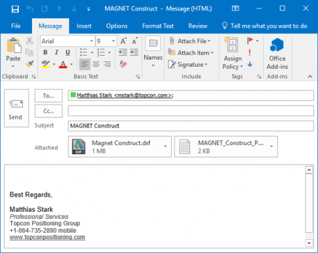
Task: Increase paragraph indent
Action: (134, 52)
